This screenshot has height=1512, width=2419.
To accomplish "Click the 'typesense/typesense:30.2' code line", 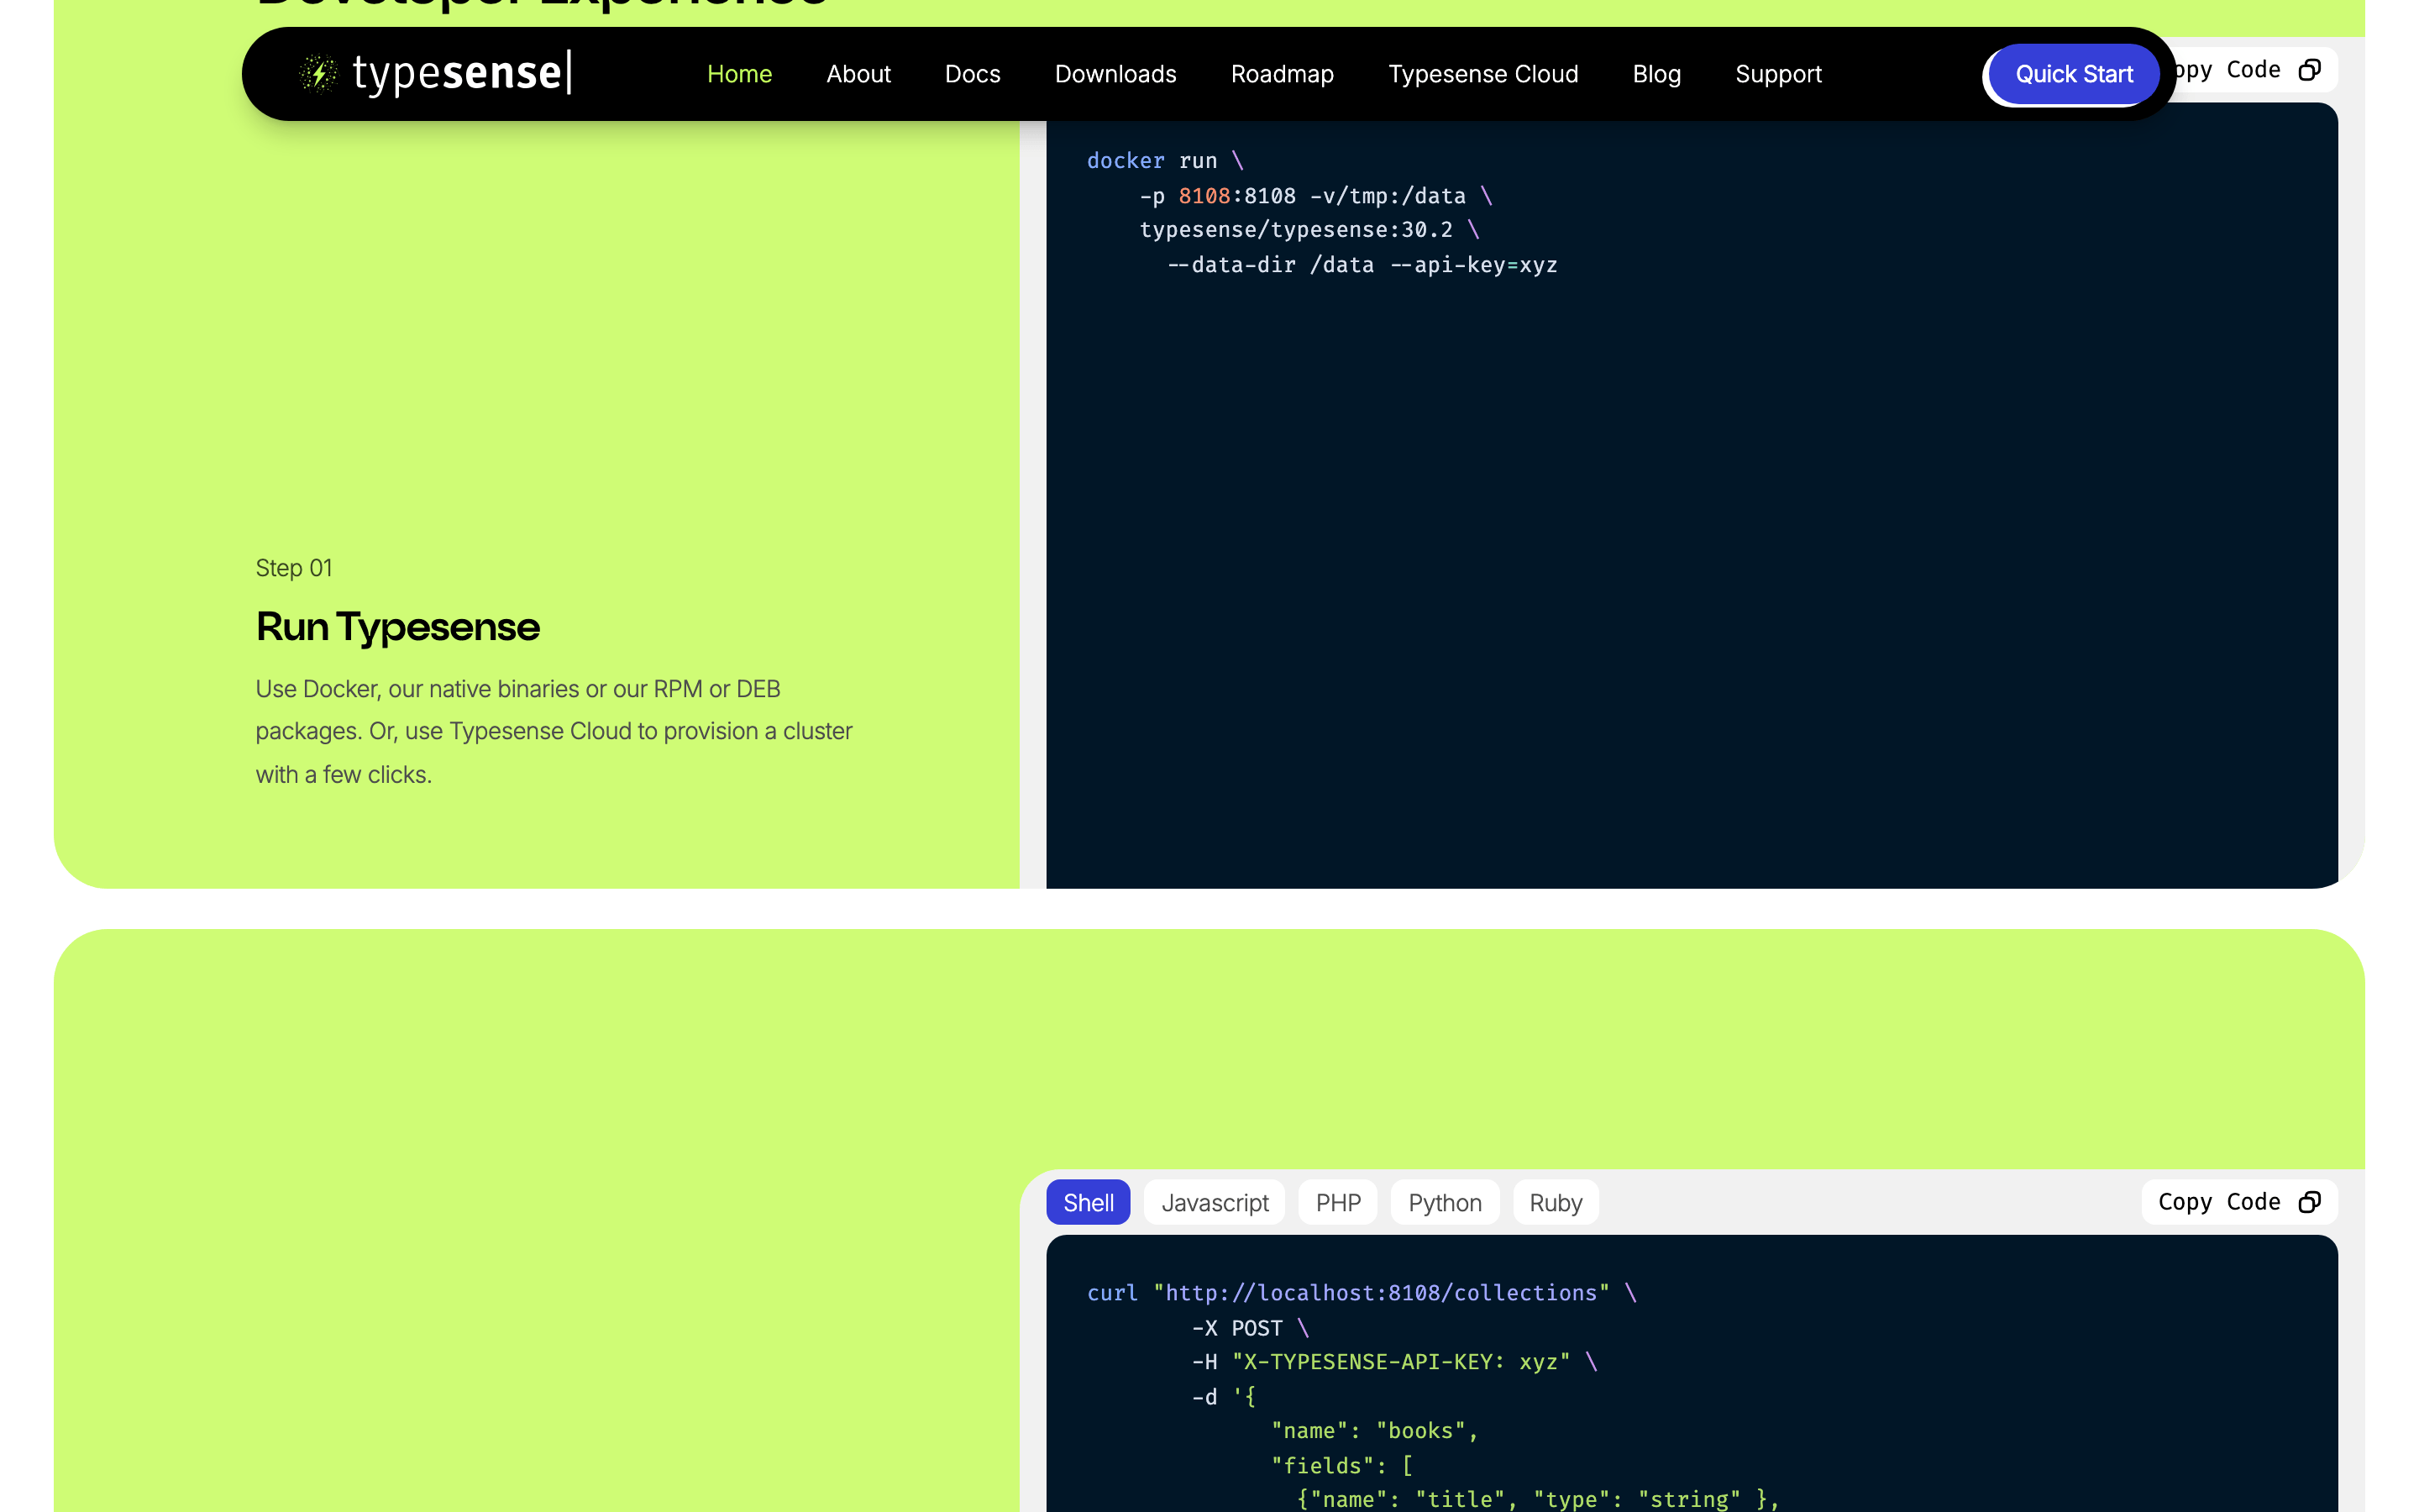I will (1309, 230).
